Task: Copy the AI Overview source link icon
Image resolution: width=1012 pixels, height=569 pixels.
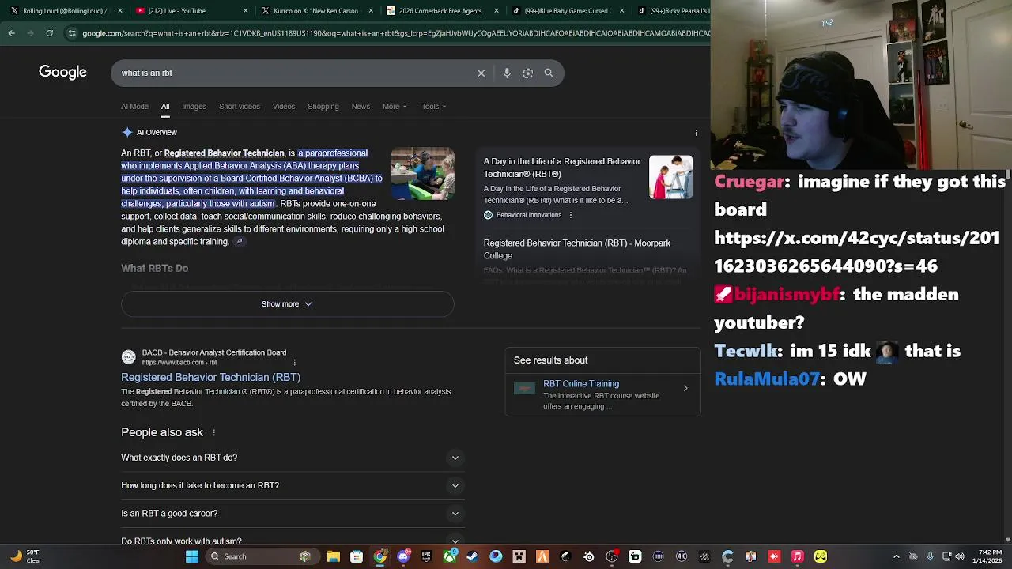Action: 239,242
